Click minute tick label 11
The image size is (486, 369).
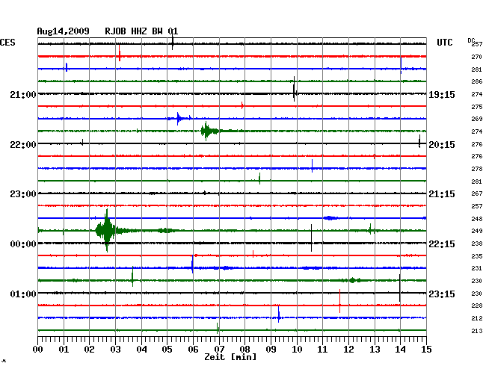click(323, 349)
